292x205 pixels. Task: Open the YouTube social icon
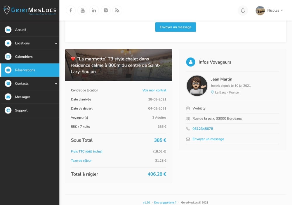click(x=82, y=10)
